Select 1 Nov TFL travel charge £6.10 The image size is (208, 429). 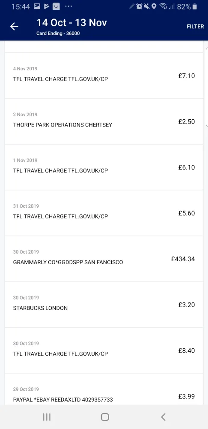[x=104, y=167]
